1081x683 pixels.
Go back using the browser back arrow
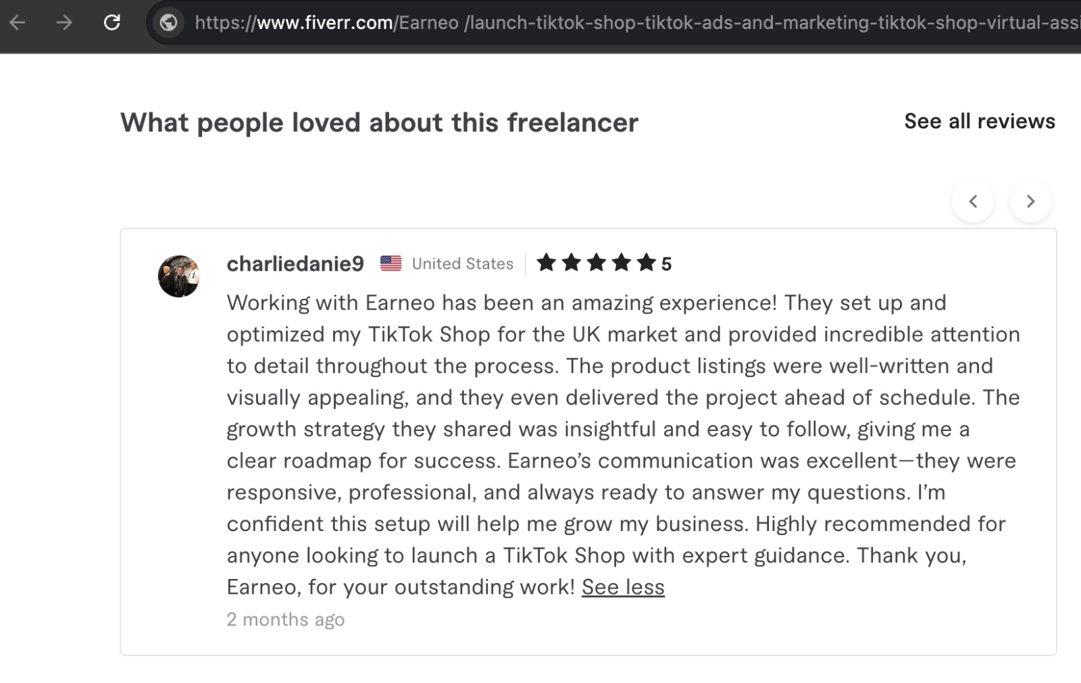tap(18, 23)
